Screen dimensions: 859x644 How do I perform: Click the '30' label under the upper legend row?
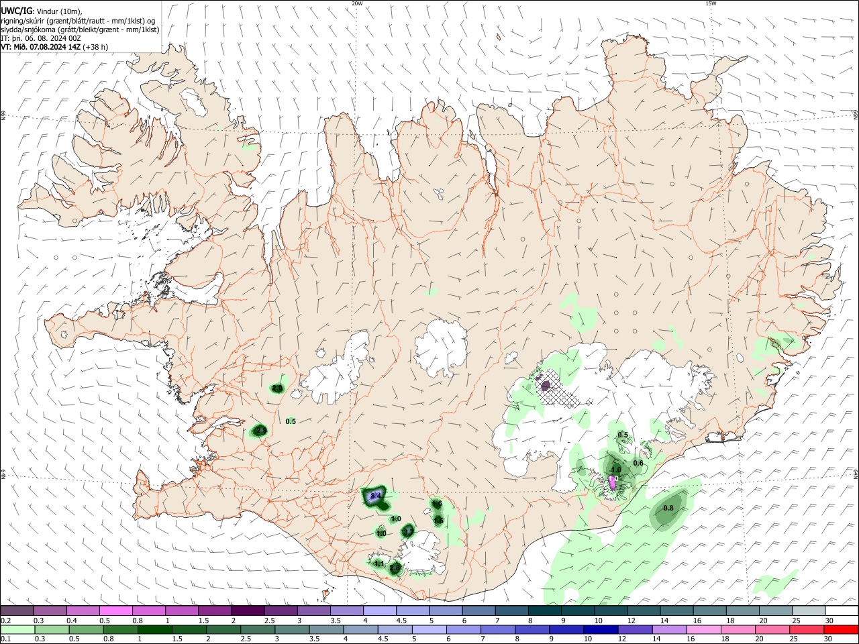click(829, 621)
